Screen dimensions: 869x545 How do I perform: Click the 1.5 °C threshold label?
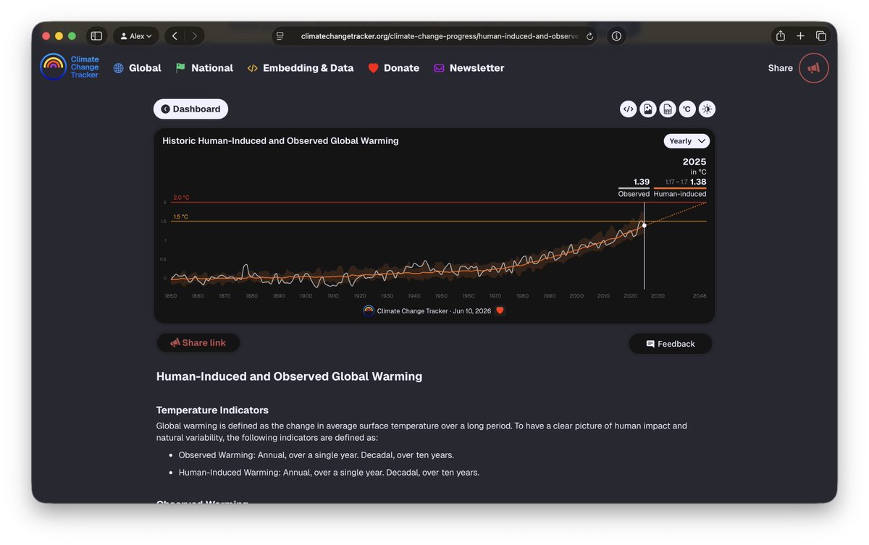pos(180,216)
